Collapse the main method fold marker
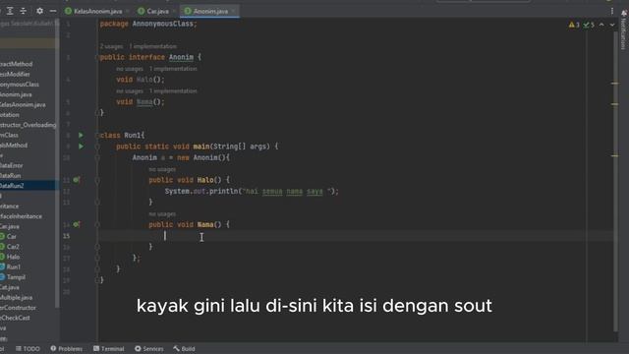Viewport: 629px width, 354px height. click(x=97, y=147)
